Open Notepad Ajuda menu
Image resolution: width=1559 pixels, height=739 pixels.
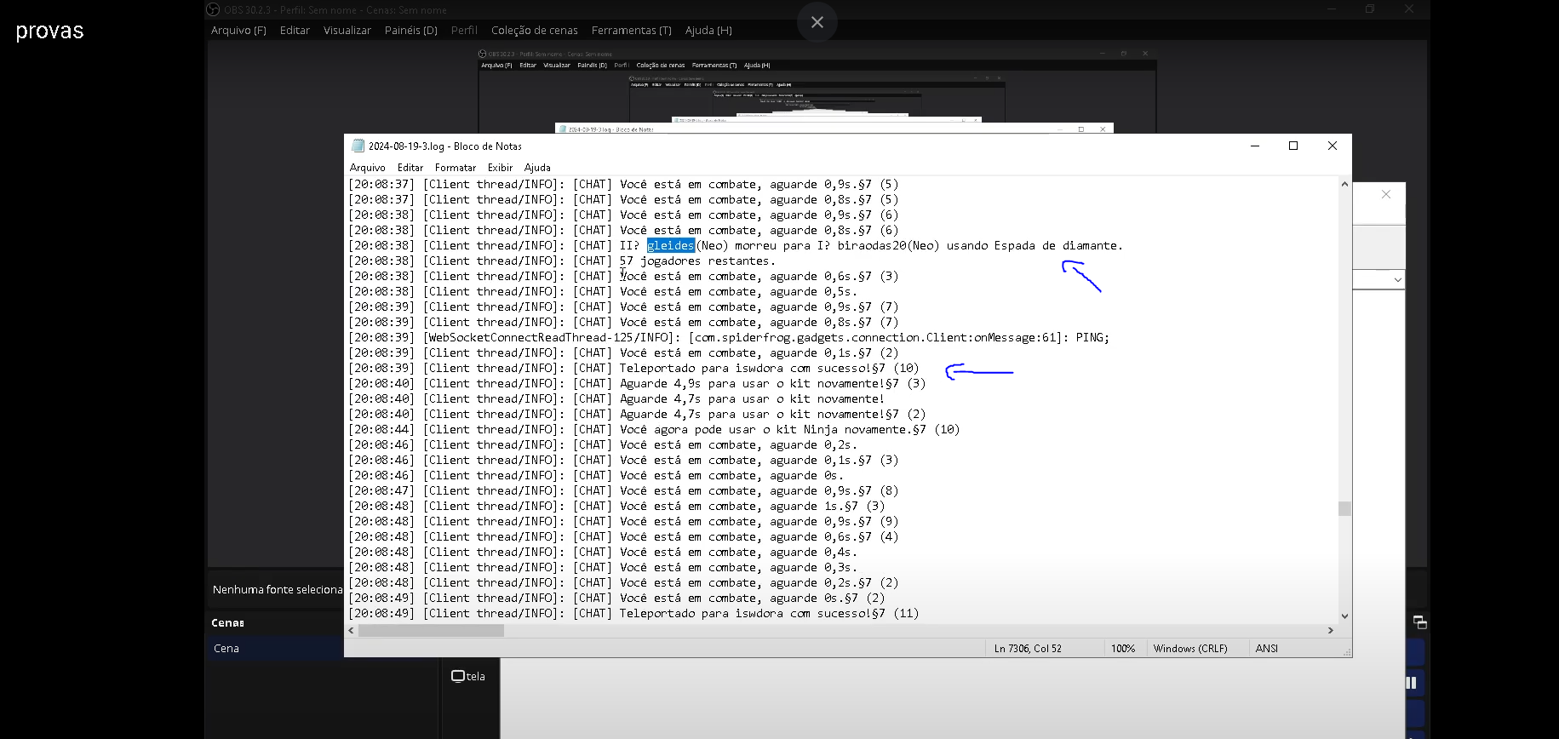point(537,168)
